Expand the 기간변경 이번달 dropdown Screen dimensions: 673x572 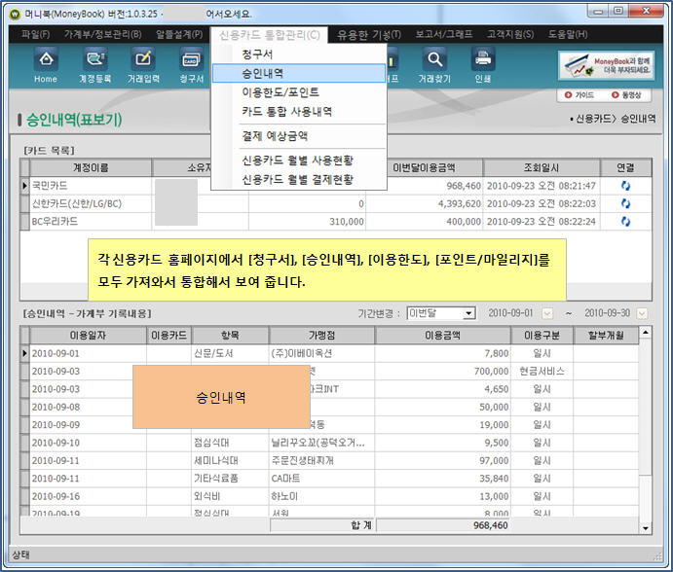coord(468,313)
